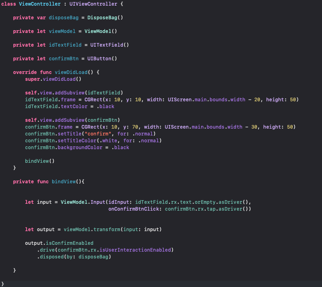Click ViewModel.Input initializer
Screen dimensions: 322x287
click(x=83, y=202)
